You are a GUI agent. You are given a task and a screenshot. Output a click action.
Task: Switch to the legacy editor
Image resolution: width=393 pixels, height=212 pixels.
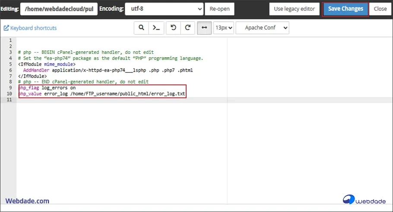pyautogui.click(x=295, y=9)
